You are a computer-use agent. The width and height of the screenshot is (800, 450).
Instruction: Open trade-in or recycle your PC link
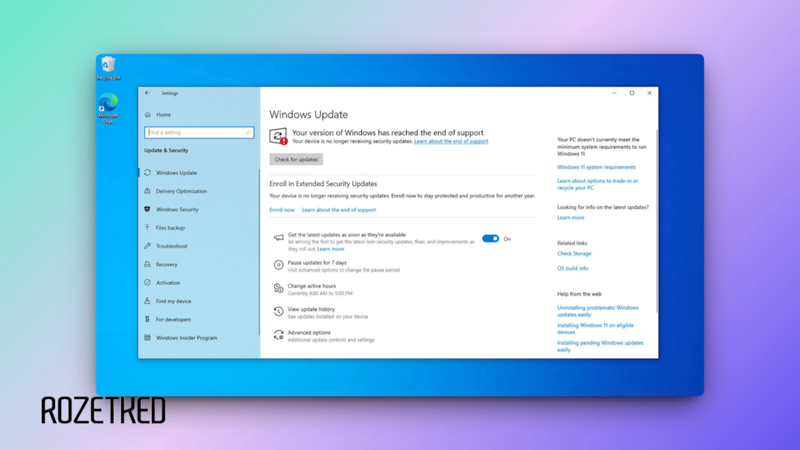point(597,184)
